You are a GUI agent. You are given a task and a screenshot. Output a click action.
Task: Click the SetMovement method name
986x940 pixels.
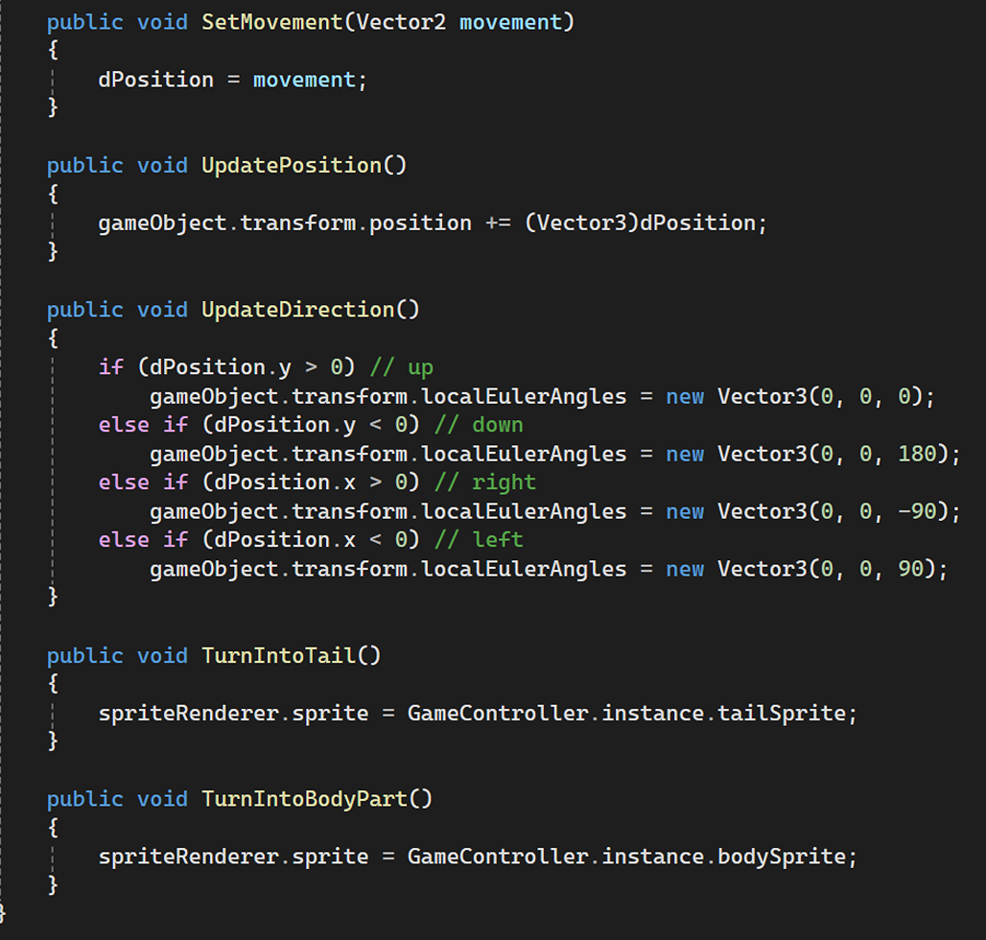click(x=271, y=22)
